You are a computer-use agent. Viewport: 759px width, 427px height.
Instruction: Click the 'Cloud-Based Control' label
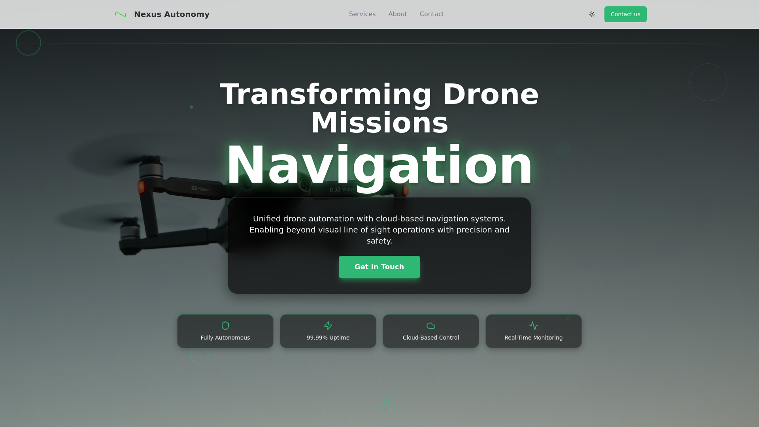click(x=431, y=338)
